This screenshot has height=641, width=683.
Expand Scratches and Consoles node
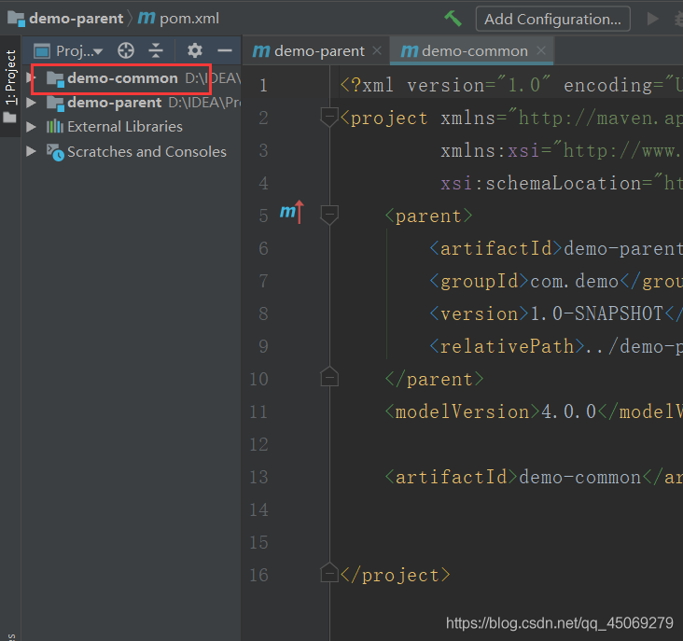[x=32, y=152]
